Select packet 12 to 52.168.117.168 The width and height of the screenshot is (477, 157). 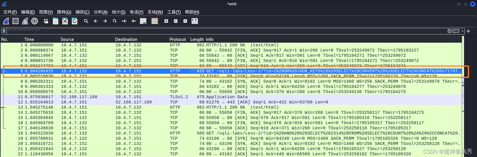231,102
